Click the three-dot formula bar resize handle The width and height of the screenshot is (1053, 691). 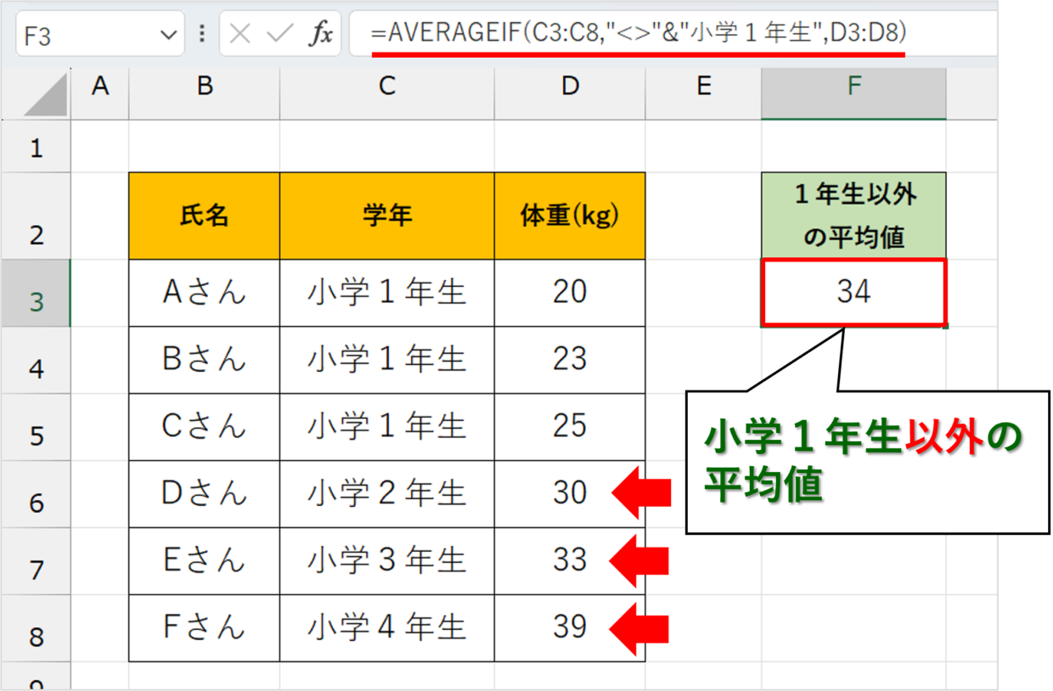click(x=201, y=34)
